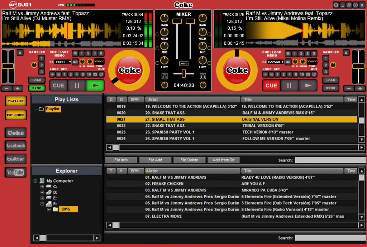This screenshot has height=247, width=367.
Task: Toggle AUTO mix in the mixer
Action: click(x=183, y=63)
